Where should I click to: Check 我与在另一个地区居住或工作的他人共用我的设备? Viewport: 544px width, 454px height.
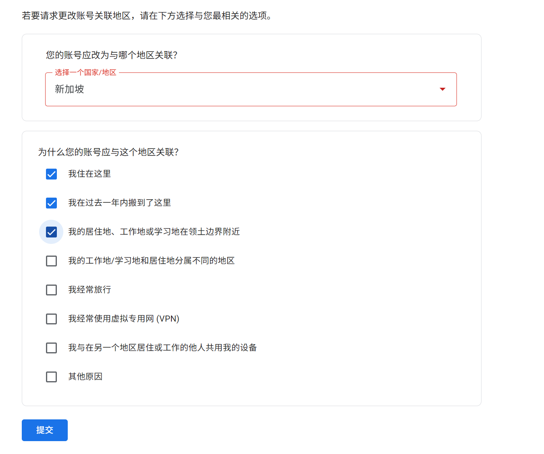51,348
